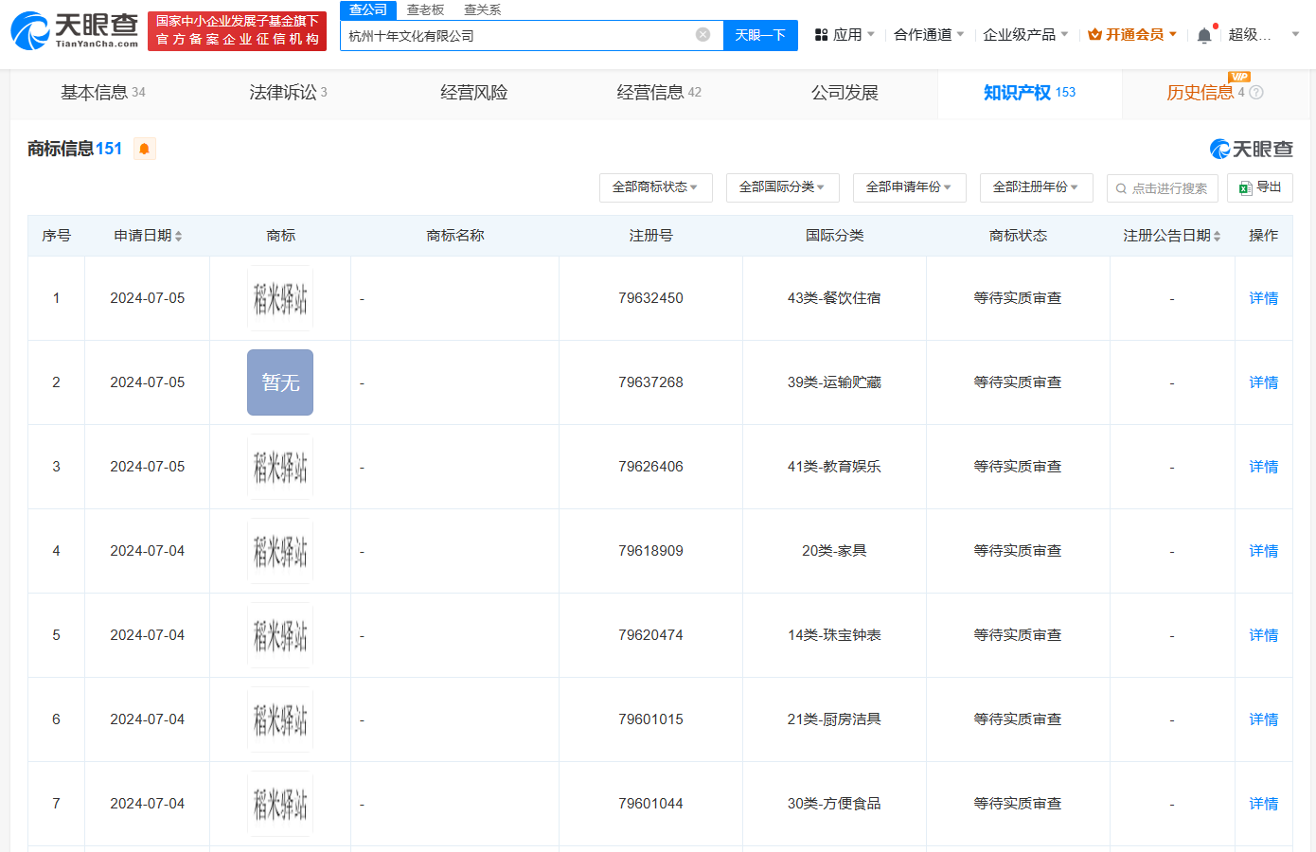Open the 全部国际分类 dropdown

782,187
